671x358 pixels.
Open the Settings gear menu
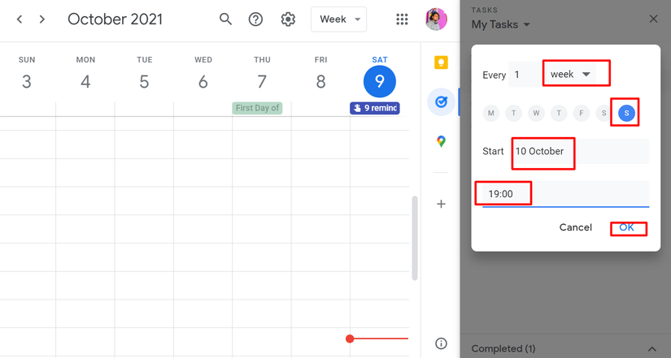[x=288, y=19]
